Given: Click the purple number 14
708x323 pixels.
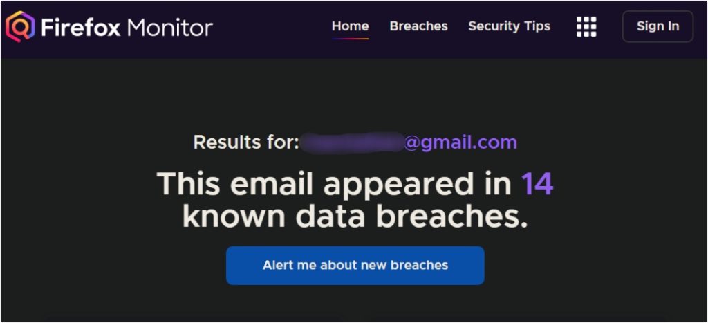Looking at the screenshot, I should (537, 184).
